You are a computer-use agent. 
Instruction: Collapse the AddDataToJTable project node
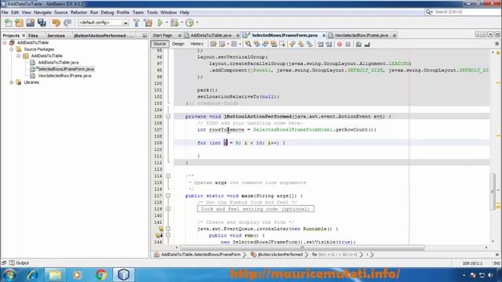click(5, 42)
